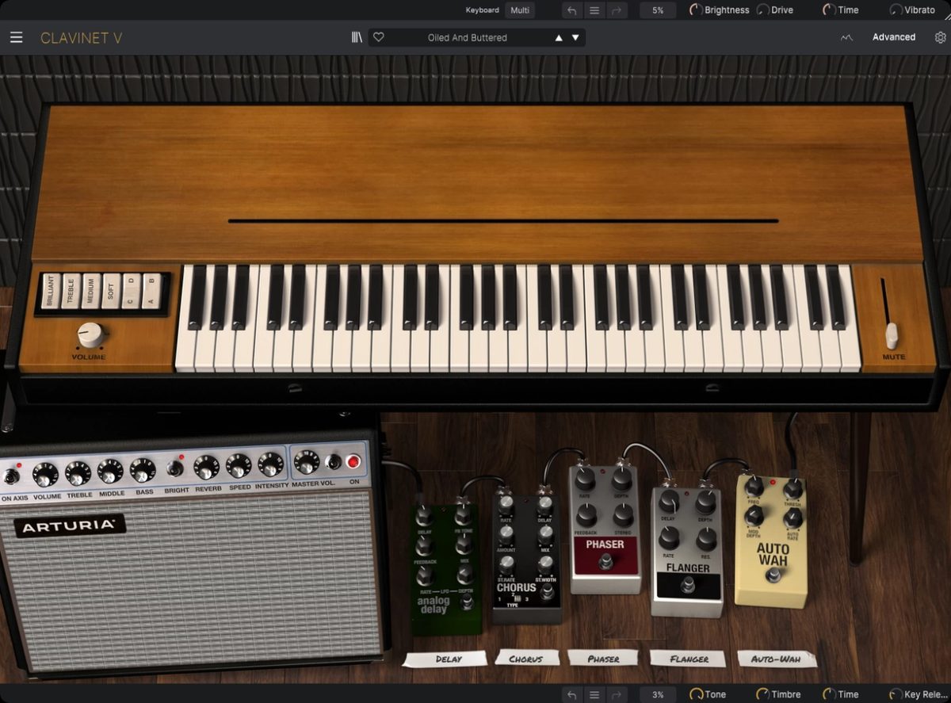Viewport: 951px width, 703px height.
Task: Click the Drive macro knob
Action: (x=762, y=10)
